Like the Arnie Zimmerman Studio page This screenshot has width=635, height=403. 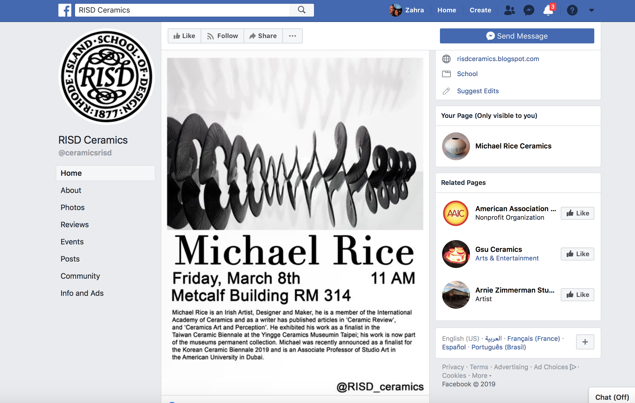coord(577,295)
